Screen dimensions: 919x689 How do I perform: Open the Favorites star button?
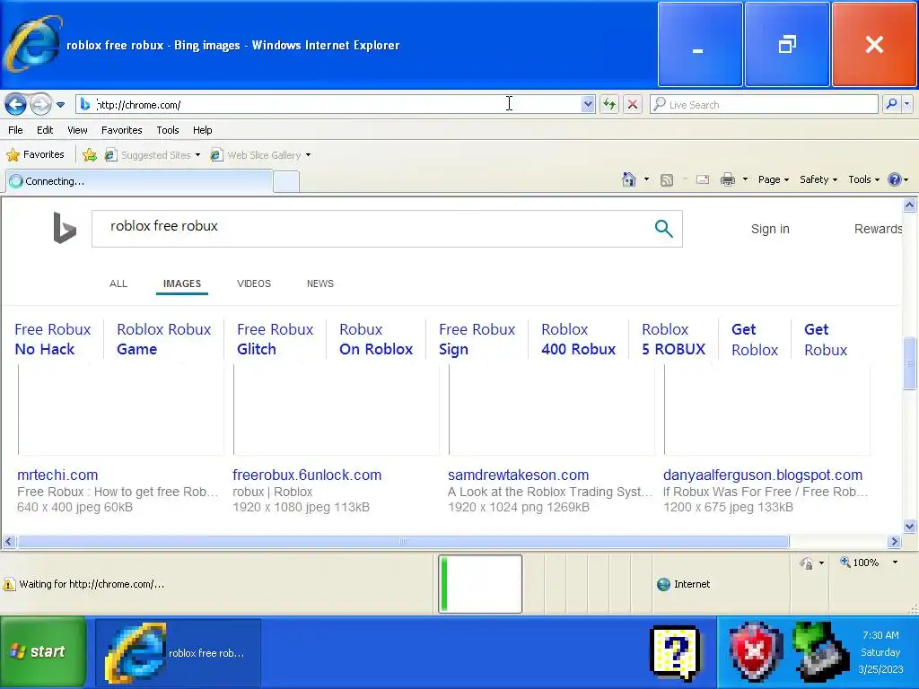pos(35,154)
